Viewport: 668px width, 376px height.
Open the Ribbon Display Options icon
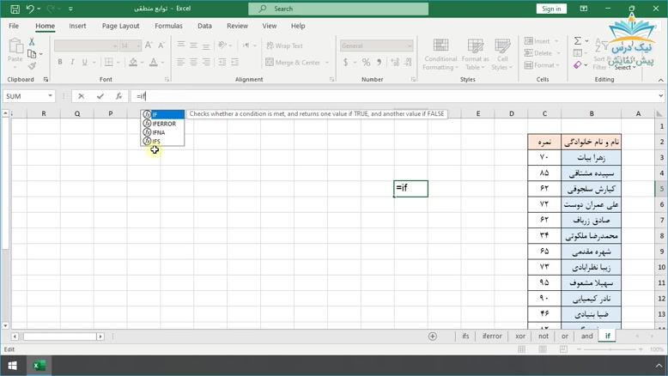[x=583, y=9]
